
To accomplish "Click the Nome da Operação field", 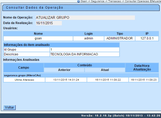I will click(x=85, y=18).
